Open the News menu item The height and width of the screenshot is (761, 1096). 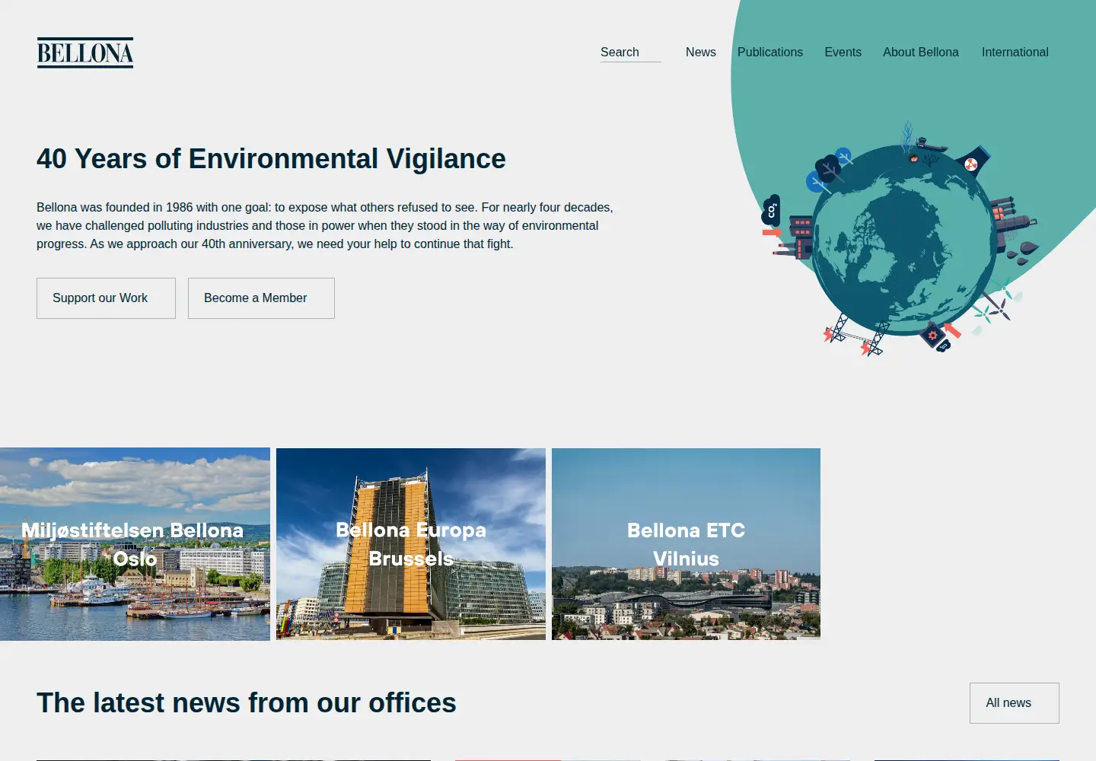pos(700,52)
